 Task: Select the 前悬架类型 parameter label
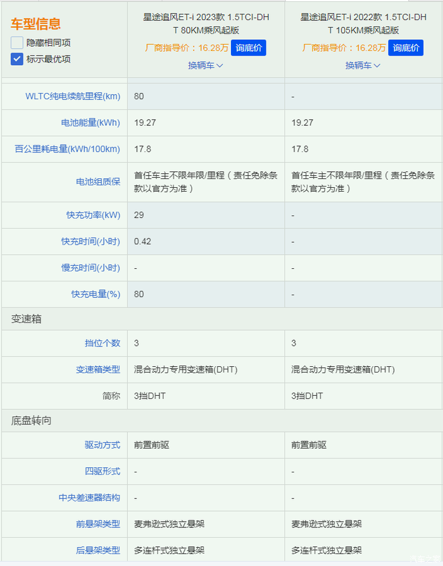pyautogui.click(x=98, y=524)
